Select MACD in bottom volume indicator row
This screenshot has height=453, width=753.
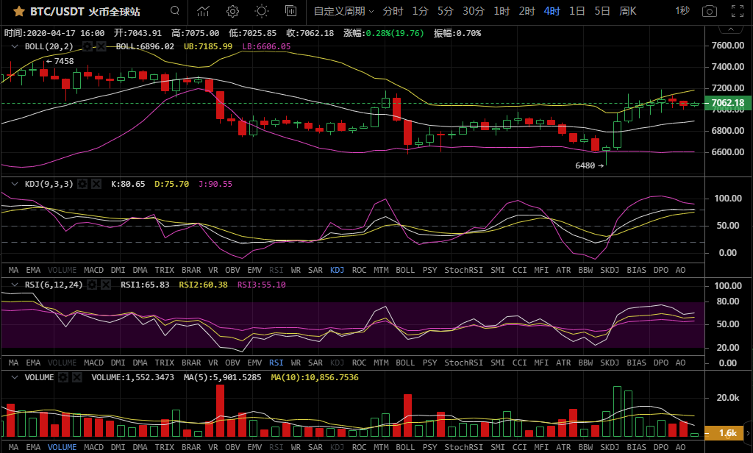(93, 447)
